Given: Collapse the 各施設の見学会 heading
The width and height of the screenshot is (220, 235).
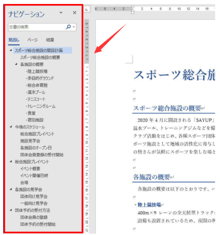Looking at the screenshot, I should tap(11, 189).
